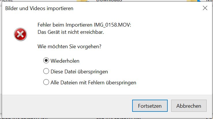Close the import dialog with X
Image resolution: width=213 pixels, height=119 pixels.
205,8
